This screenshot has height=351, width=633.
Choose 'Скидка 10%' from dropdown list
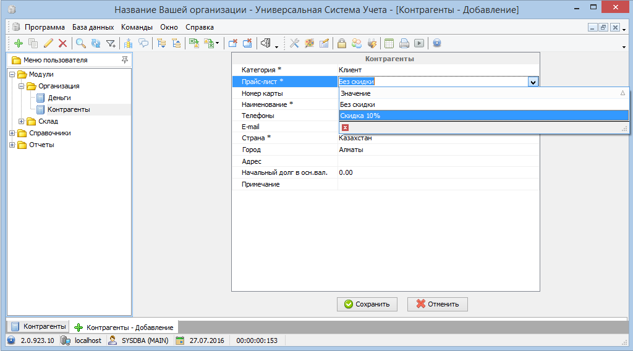pyautogui.click(x=360, y=116)
